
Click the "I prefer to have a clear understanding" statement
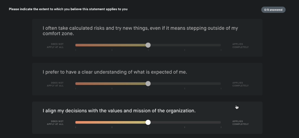click(x=115, y=72)
